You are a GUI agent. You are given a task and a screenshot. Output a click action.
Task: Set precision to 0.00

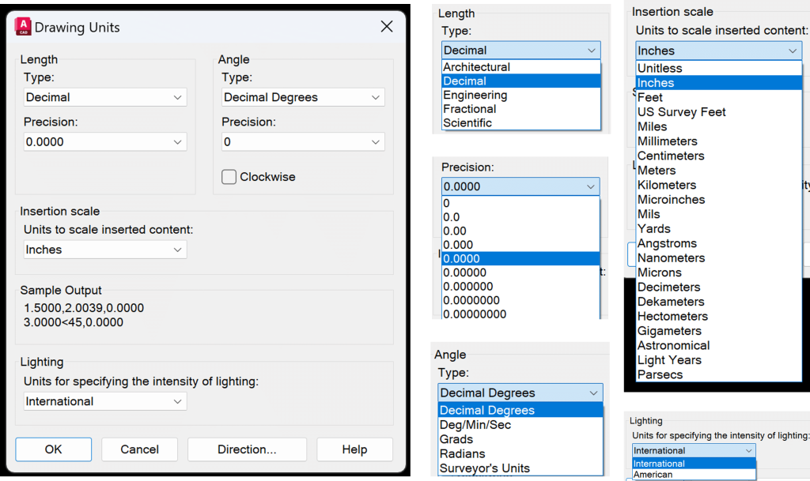(460, 231)
